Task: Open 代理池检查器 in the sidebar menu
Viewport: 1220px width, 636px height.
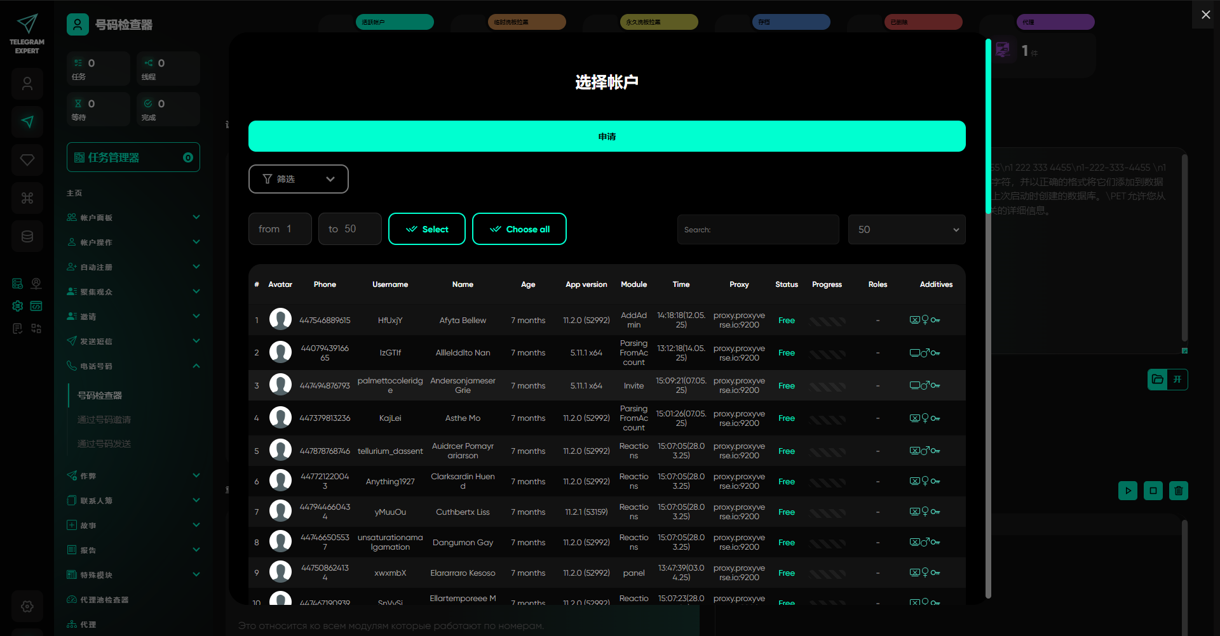Action: pos(104,600)
